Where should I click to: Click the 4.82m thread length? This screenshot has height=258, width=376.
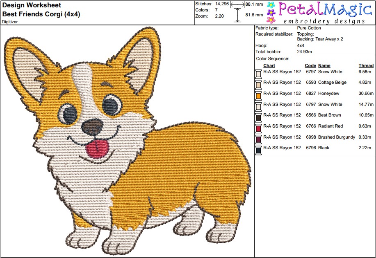coord(365,82)
